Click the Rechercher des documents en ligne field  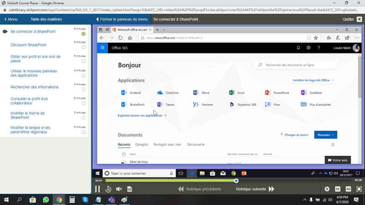pos(296,65)
